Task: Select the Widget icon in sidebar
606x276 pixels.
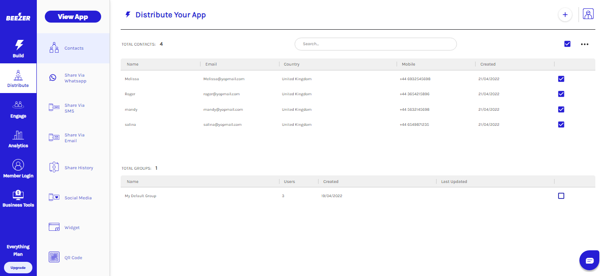Action: coord(54,227)
